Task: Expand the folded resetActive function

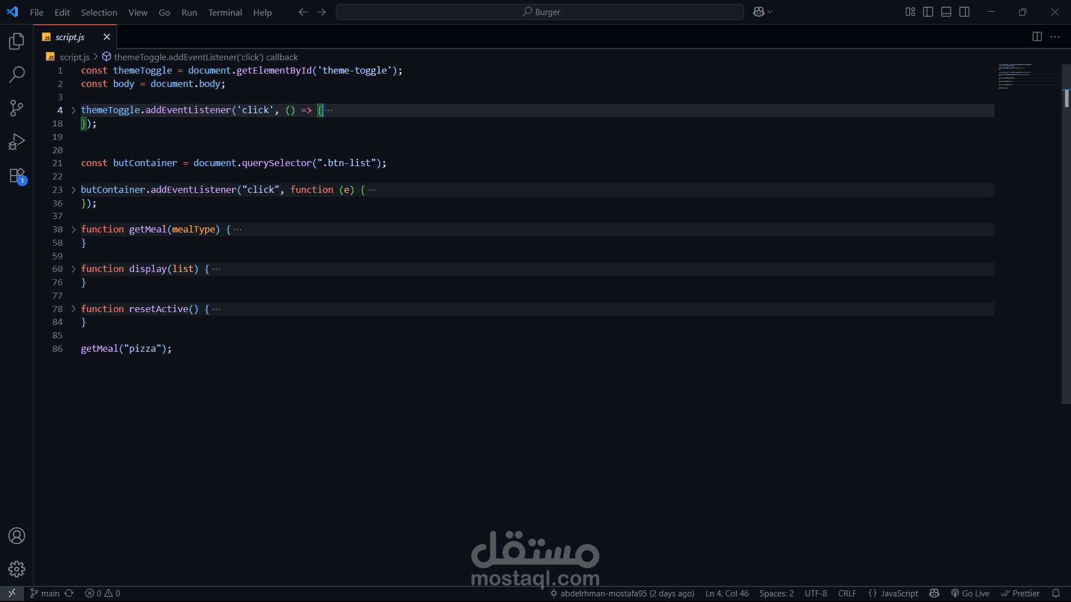Action: 73,309
